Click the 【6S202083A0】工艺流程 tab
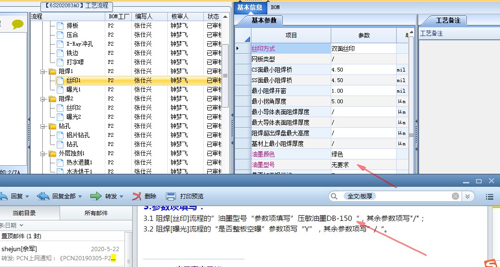 point(76,6)
